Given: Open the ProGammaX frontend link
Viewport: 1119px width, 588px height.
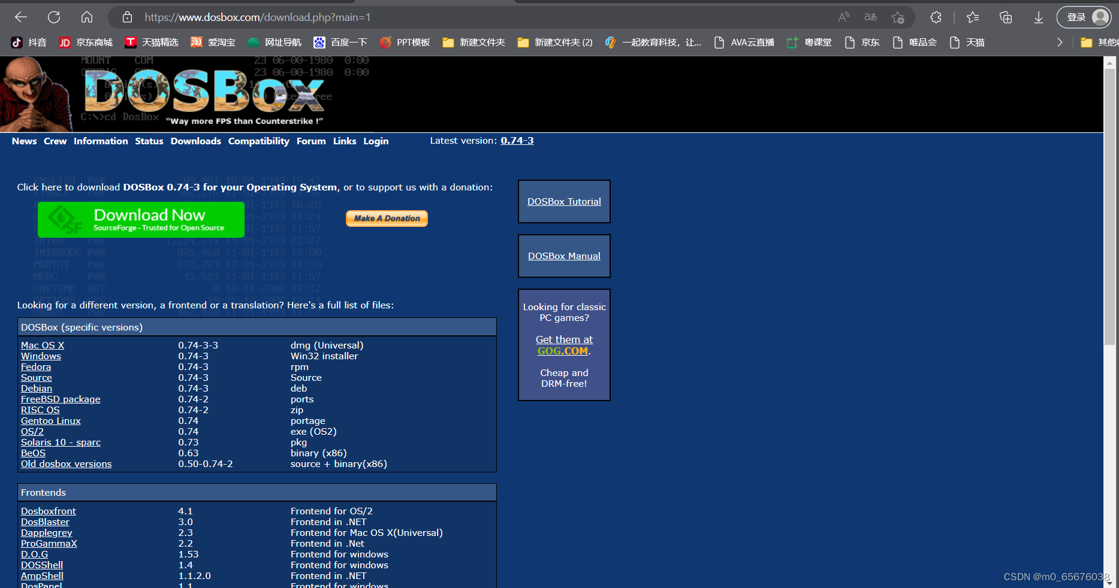Looking at the screenshot, I should tap(49, 544).
